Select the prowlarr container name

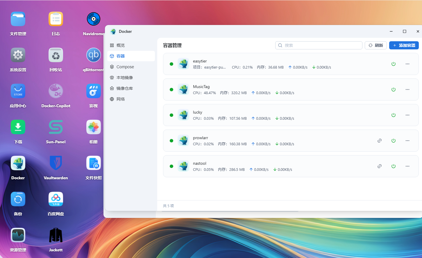201,138
